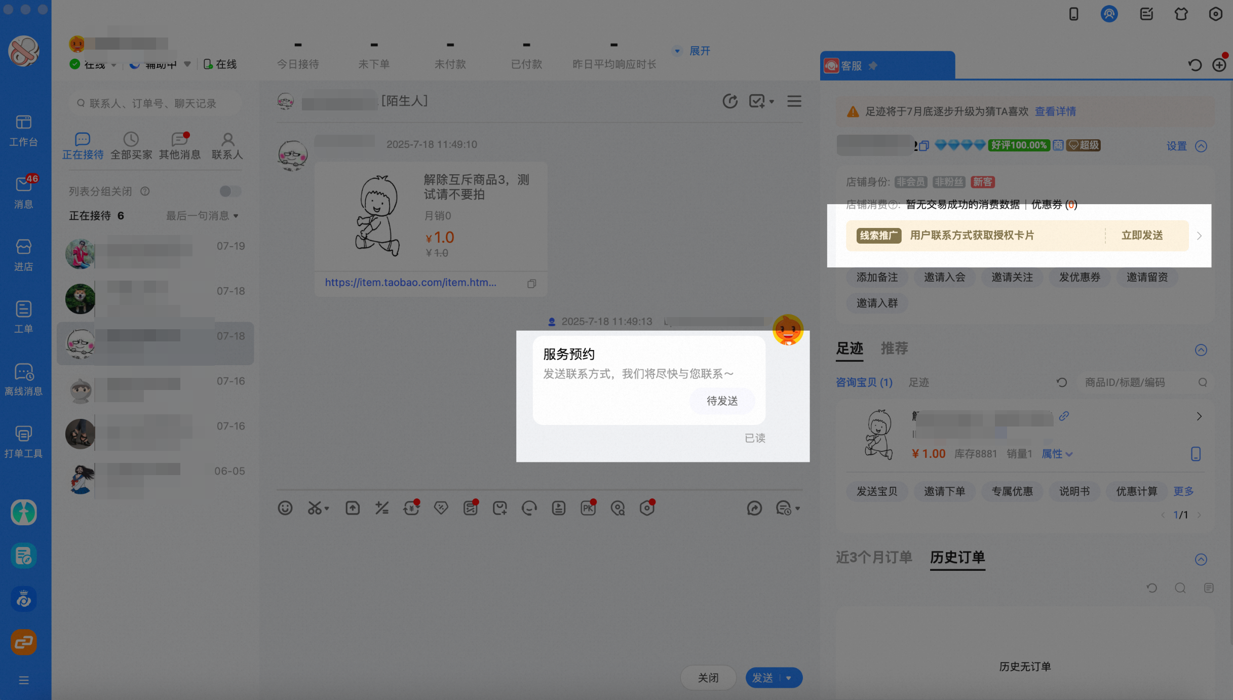
Task: Expand the 属性 dropdown of the product
Action: (x=1057, y=454)
